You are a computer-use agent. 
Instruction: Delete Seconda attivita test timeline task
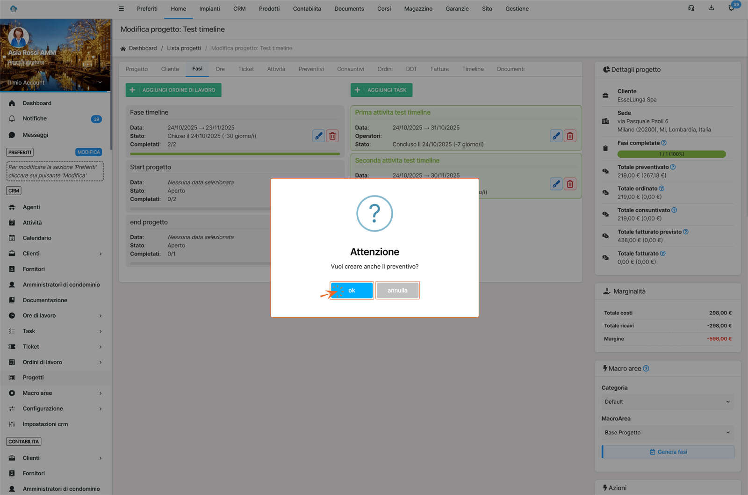tap(570, 184)
